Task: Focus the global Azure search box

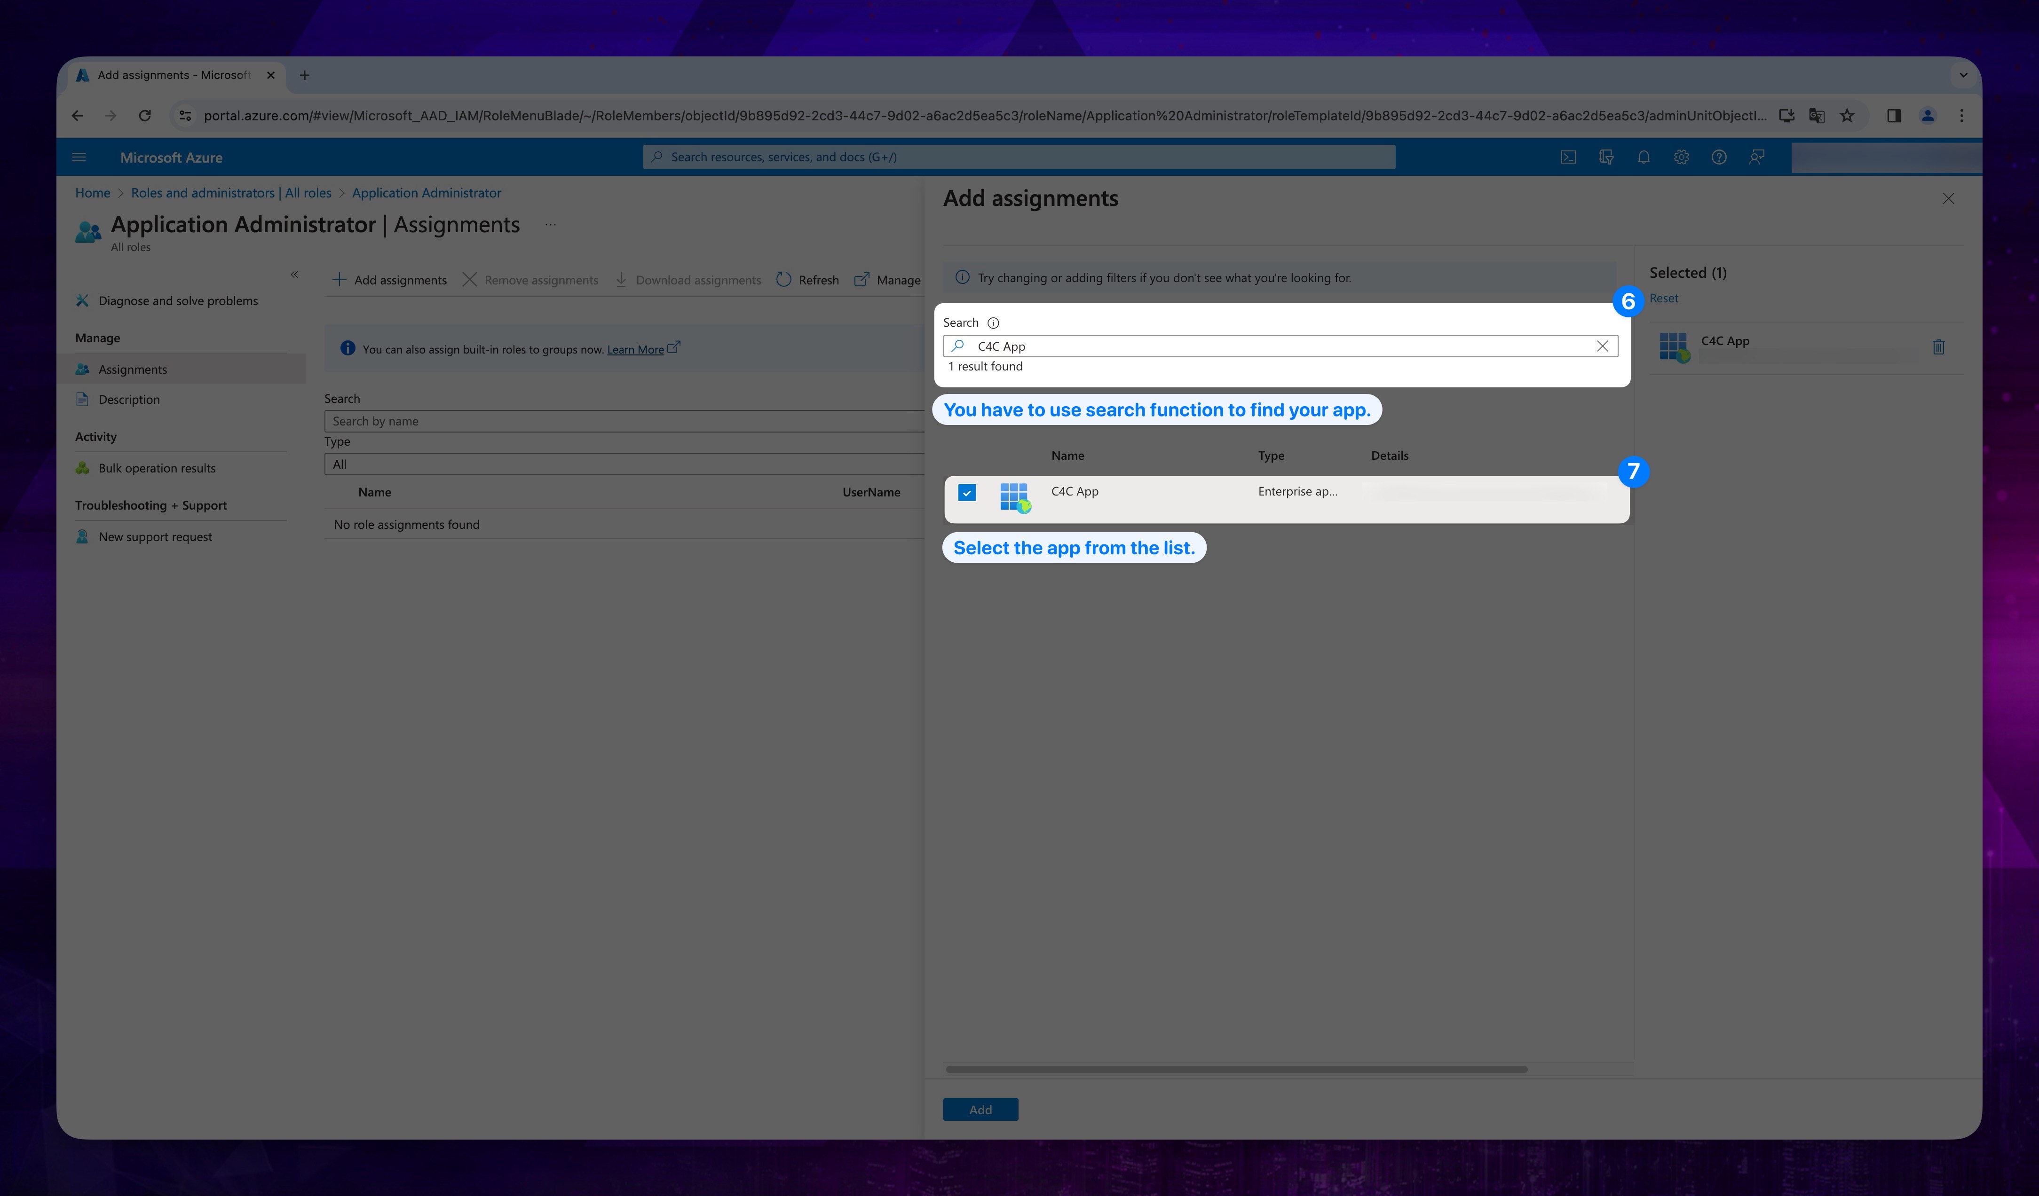Action: [x=1019, y=157]
